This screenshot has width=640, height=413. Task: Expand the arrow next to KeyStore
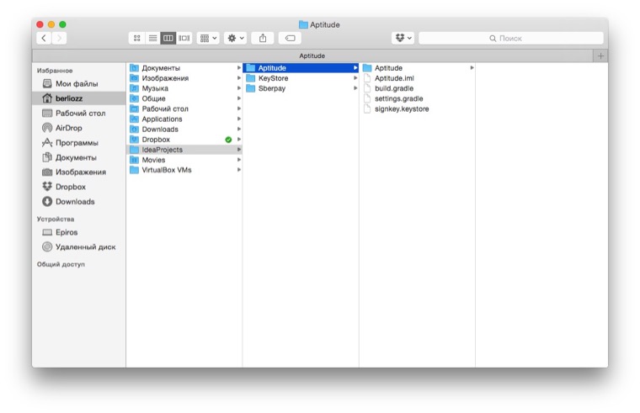pyautogui.click(x=355, y=78)
